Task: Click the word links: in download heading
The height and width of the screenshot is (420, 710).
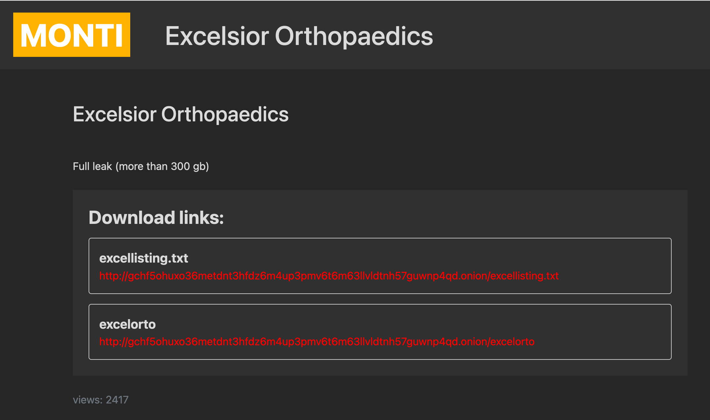Action: point(201,218)
